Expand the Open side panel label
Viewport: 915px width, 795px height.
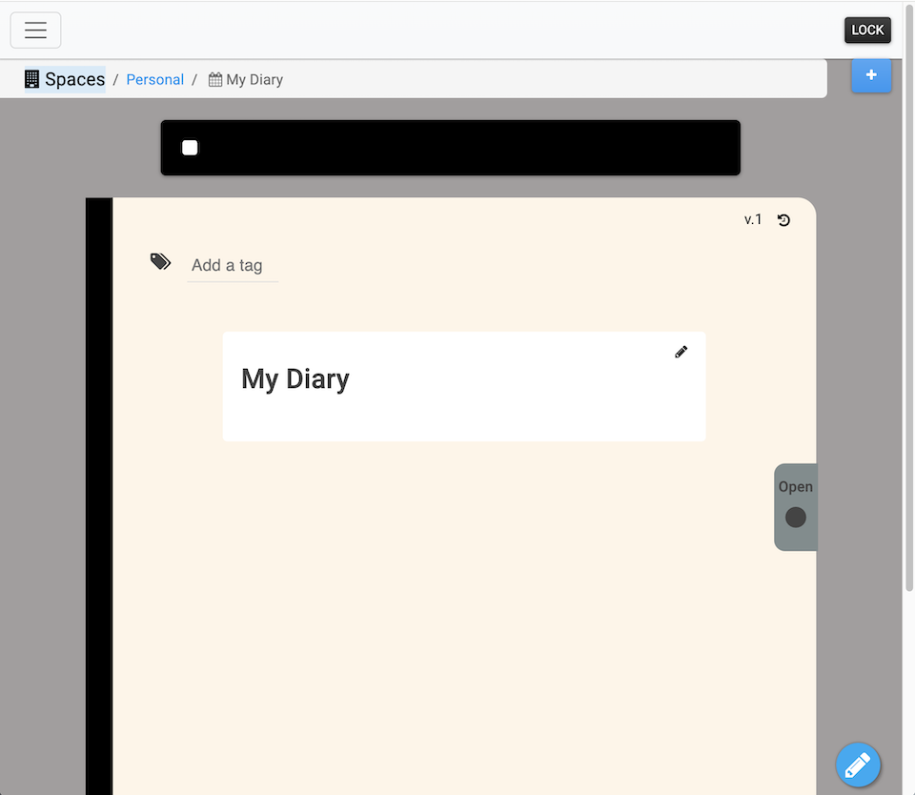tap(795, 487)
